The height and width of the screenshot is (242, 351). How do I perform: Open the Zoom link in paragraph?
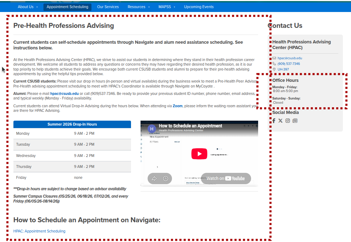pyautogui.click(x=178, y=106)
